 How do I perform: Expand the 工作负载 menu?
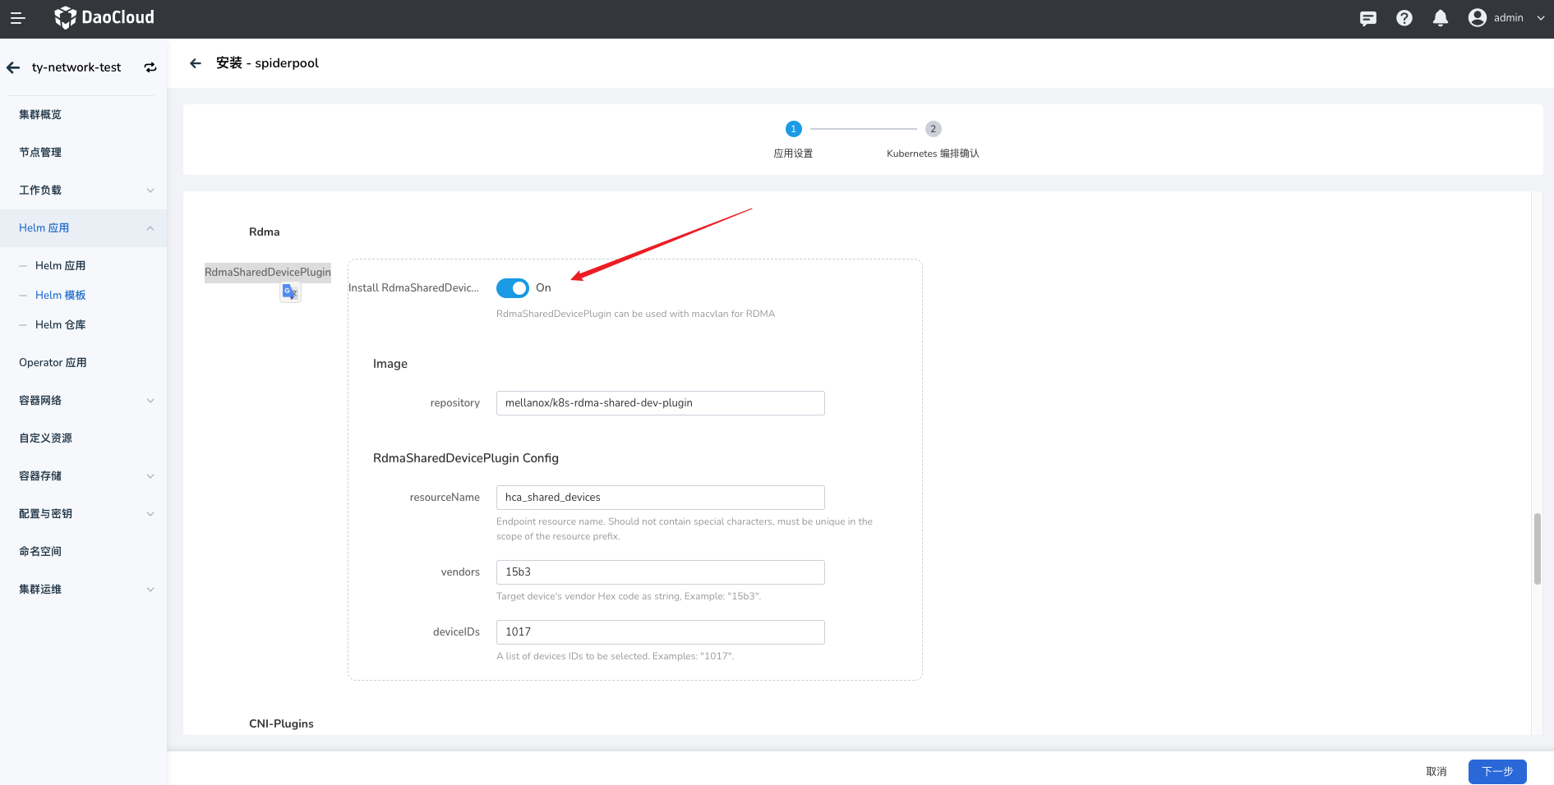[150, 191]
